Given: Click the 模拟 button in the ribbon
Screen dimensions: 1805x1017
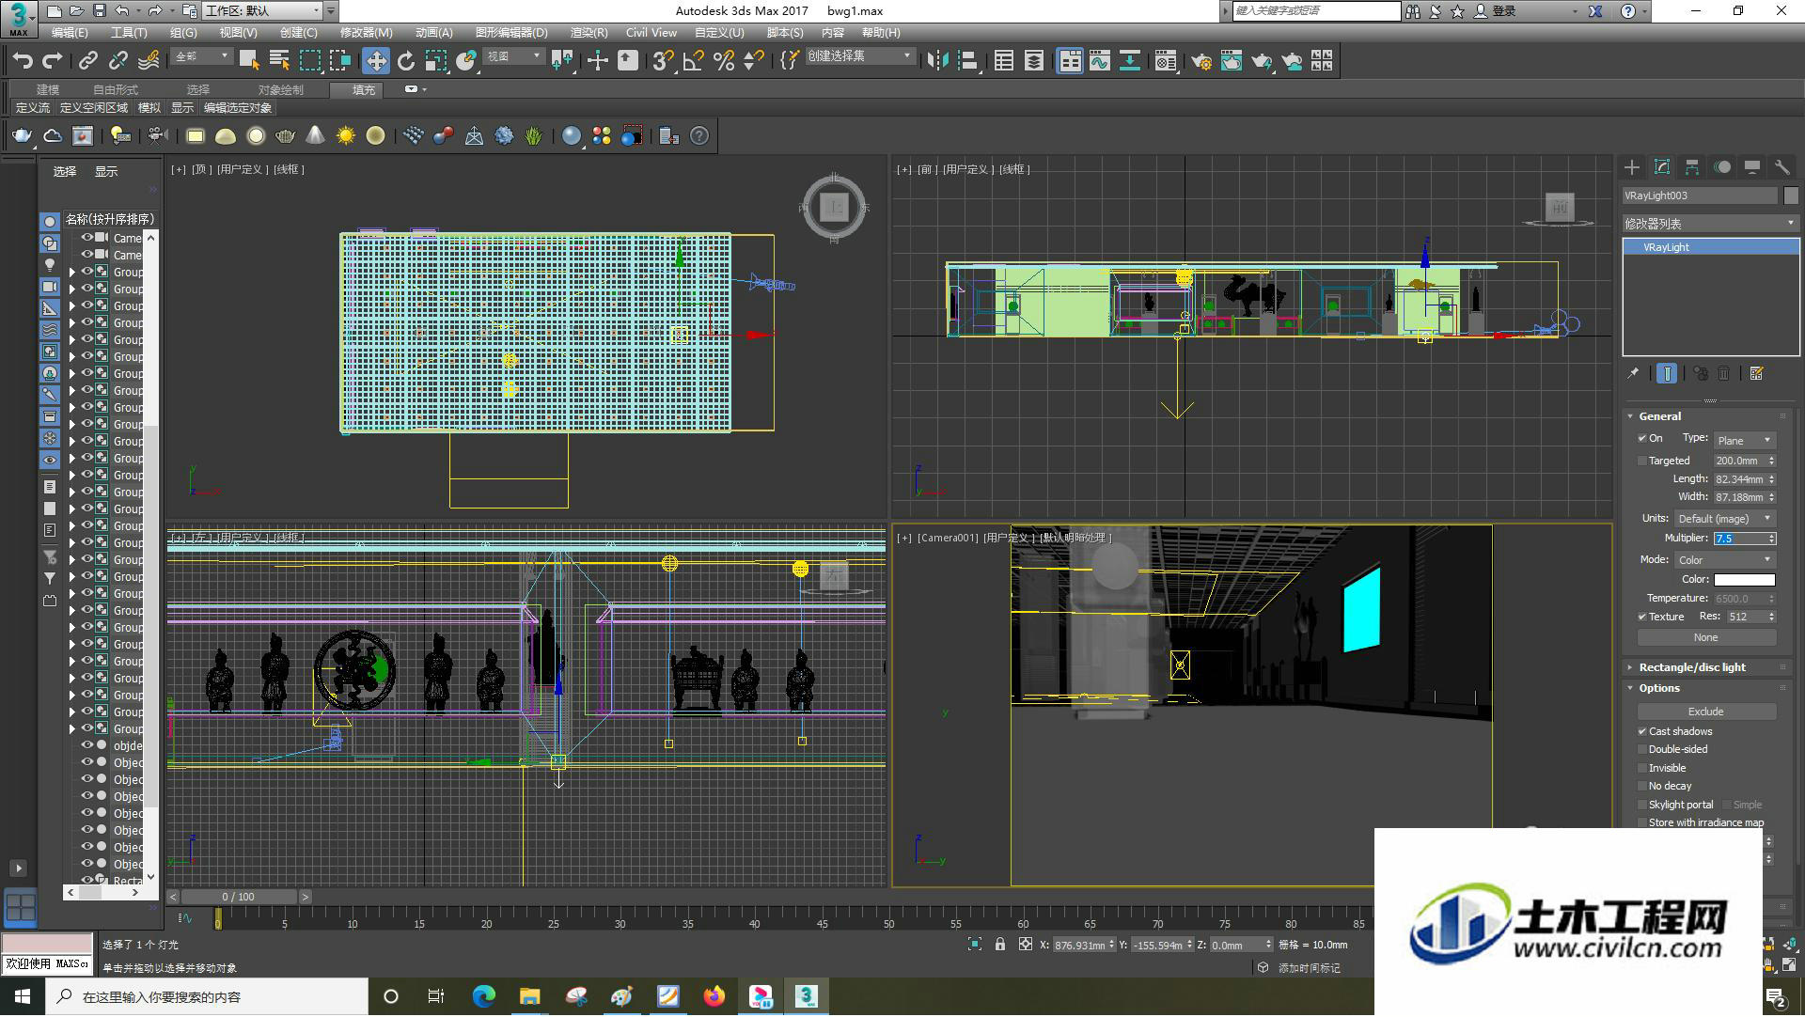Looking at the screenshot, I should coord(149,108).
